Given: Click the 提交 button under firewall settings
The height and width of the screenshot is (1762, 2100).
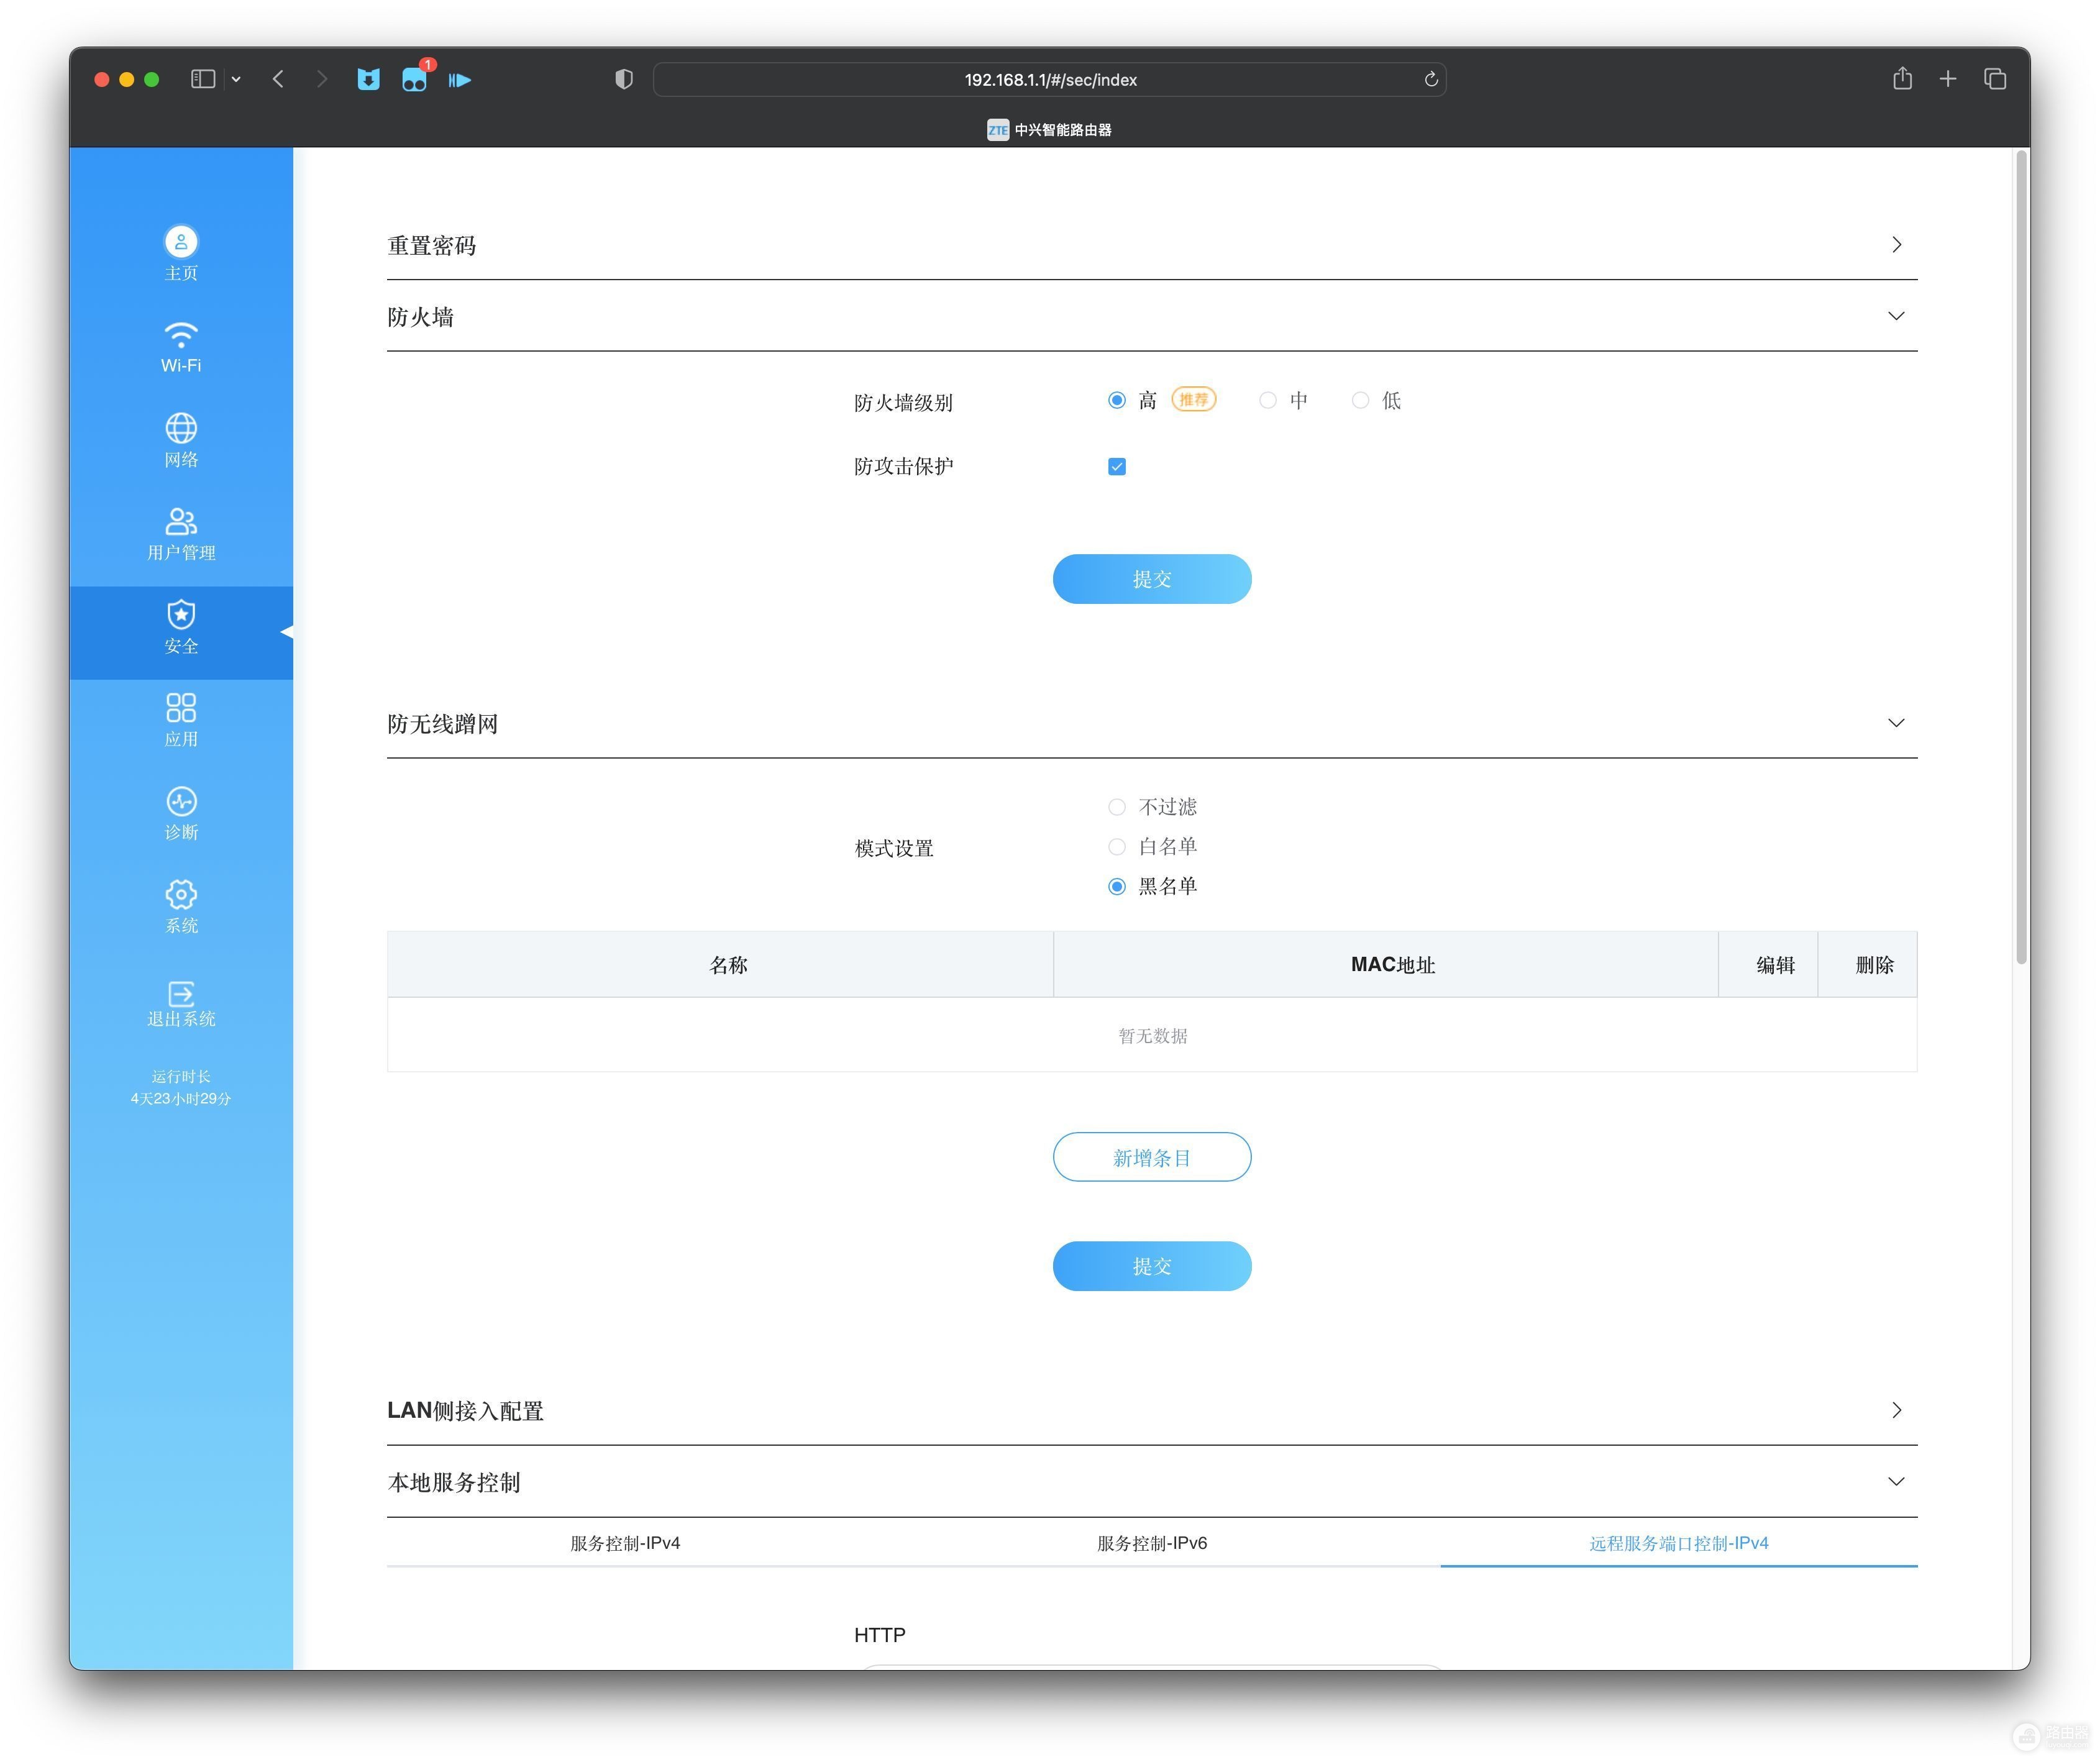Looking at the screenshot, I should [1152, 579].
